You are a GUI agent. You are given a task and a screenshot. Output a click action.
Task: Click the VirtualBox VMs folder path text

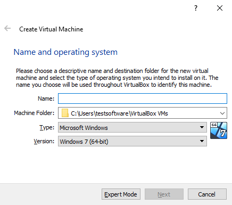pos(119,113)
